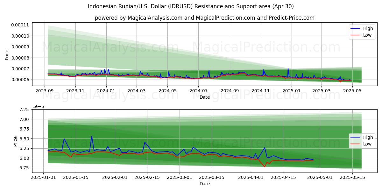Click the '1e-5' exponent label on bottom chart
The image size is (382, 191).
pos(38,107)
